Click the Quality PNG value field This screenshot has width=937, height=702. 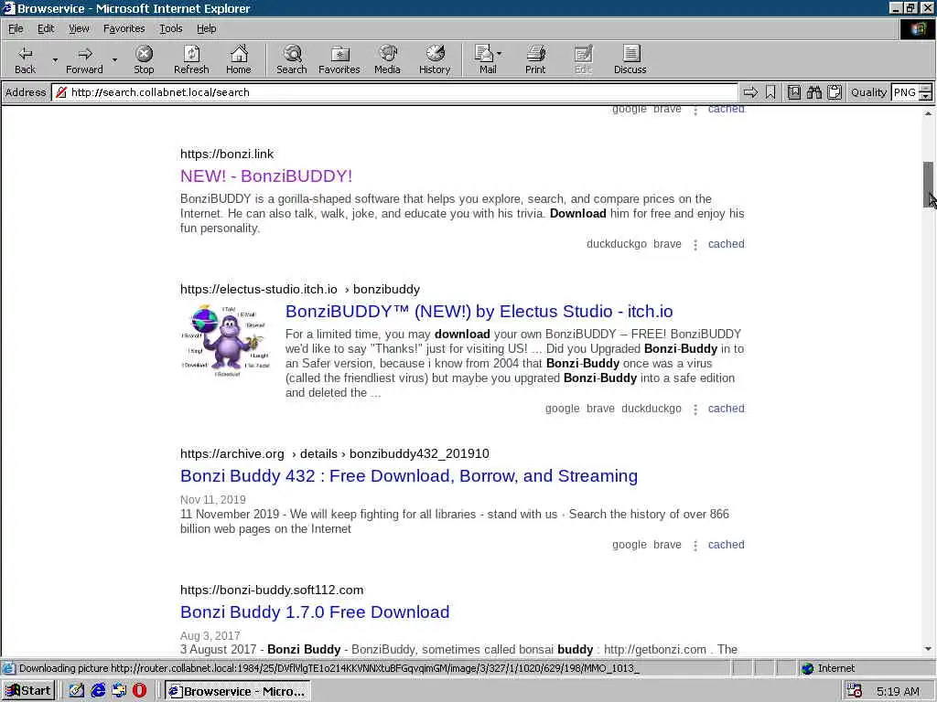[x=905, y=92]
